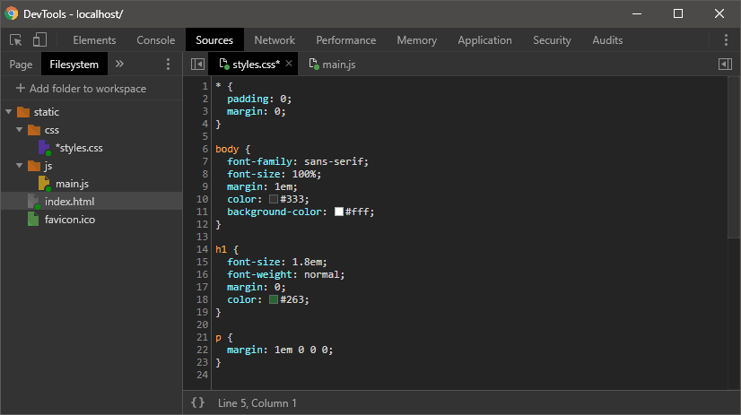Viewport: 741px width, 415px height.
Task: Show the debugger sidebar on right
Action: coord(725,65)
